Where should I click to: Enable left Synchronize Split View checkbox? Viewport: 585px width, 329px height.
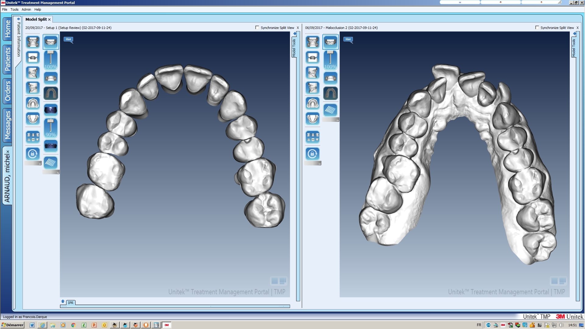coord(257,27)
